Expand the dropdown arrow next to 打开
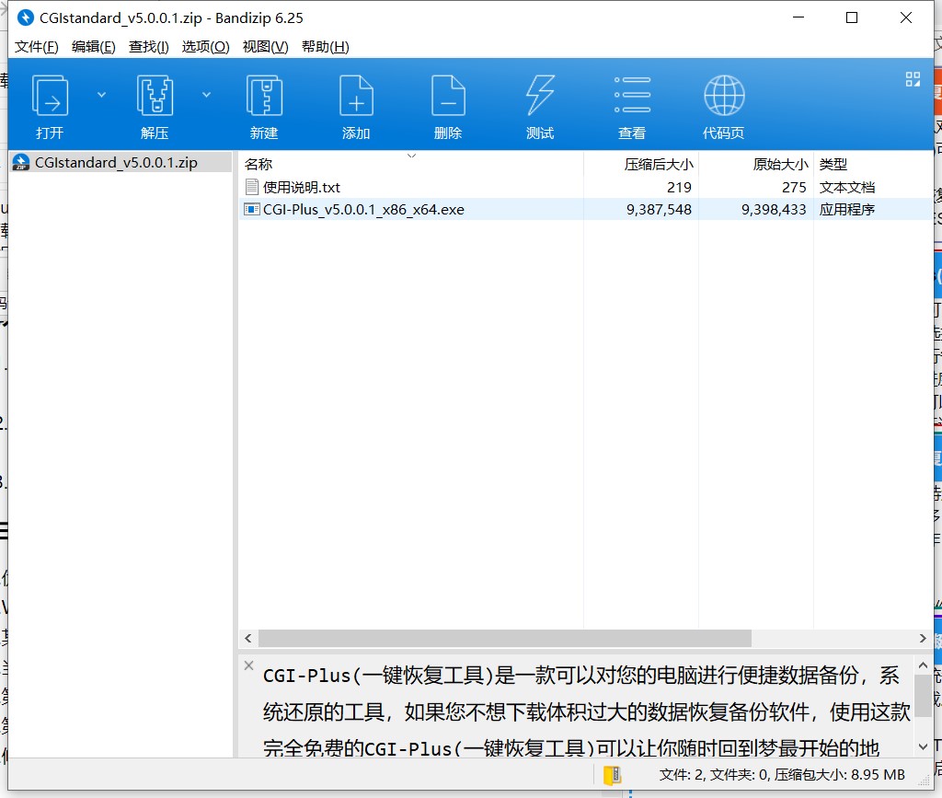Screen dimensions: 942x798 point(101,94)
